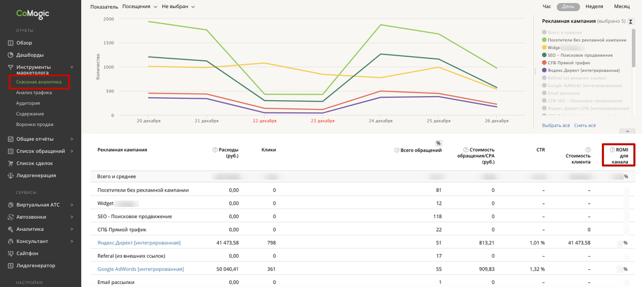642x287 pixels.
Task: Open Воронки продаж report
Action: click(x=35, y=124)
